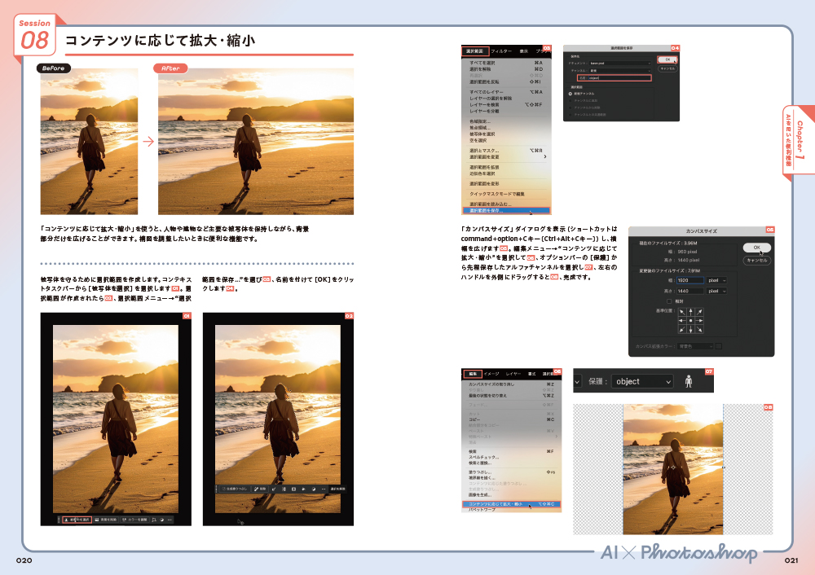Open the ドキュメント dropdown in save selection dialog

click(x=619, y=64)
